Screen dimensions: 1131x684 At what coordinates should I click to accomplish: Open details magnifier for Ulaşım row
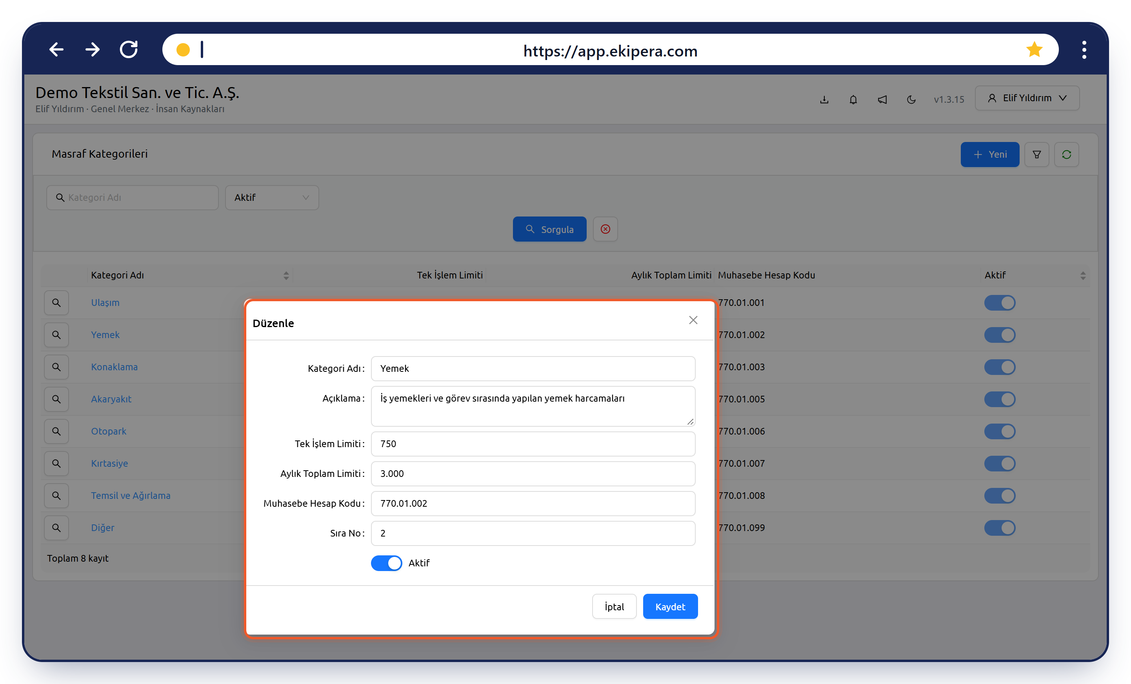pos(56,302)
